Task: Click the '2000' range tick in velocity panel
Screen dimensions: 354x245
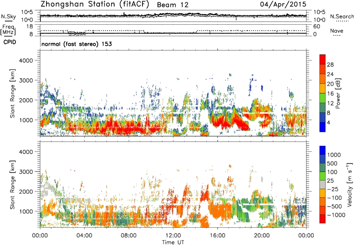Action: click(26, 191)
